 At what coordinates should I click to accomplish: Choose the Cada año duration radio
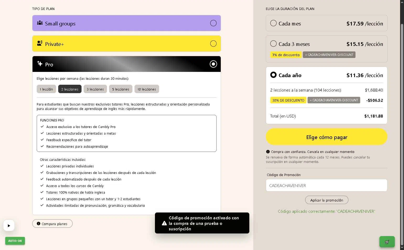click(x=273, y=75)
